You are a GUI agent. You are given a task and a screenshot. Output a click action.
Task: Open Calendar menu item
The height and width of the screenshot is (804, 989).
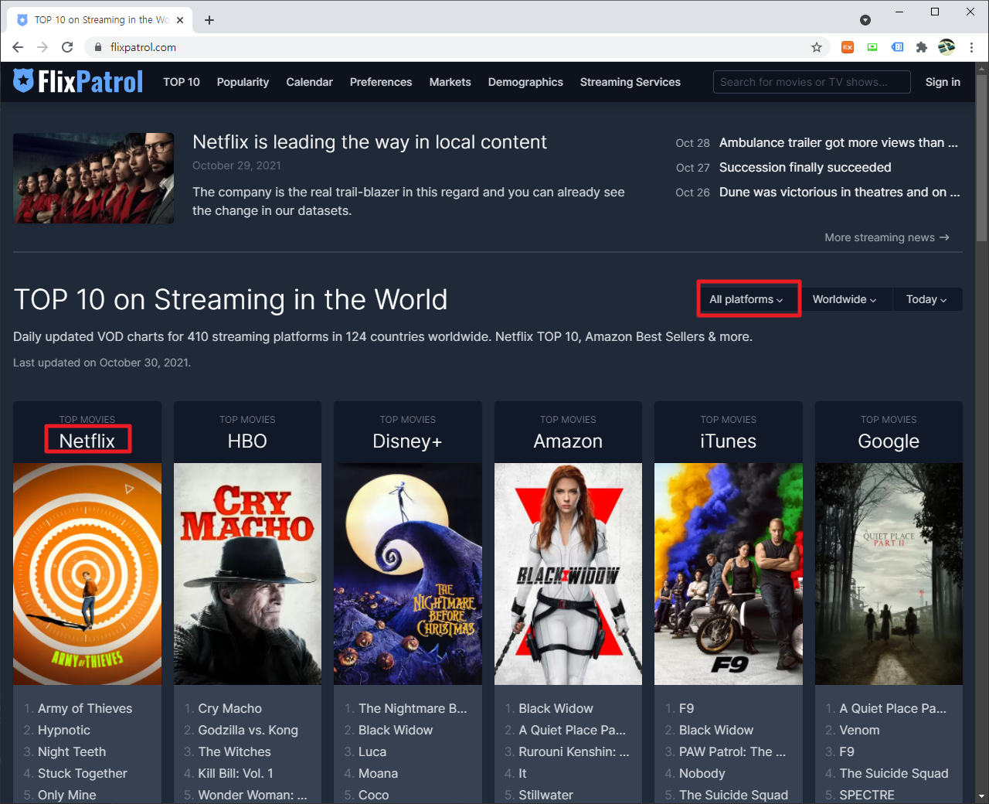click(x=309, y=82)
